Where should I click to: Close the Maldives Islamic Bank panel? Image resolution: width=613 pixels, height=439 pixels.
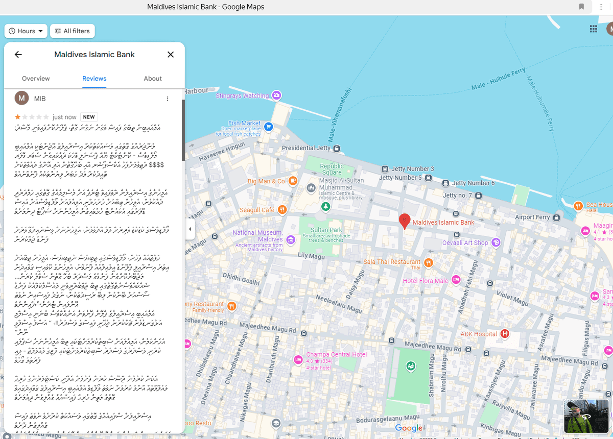(x=171, y=55)
